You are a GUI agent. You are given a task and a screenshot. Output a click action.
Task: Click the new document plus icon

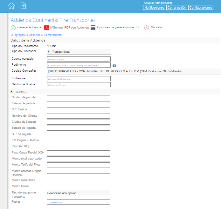(23, 6)
